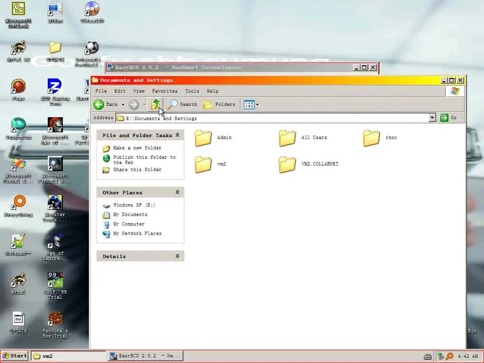Open the Views button dropdown
This screenshot has width=484, height=363.
tap(257, 104)
